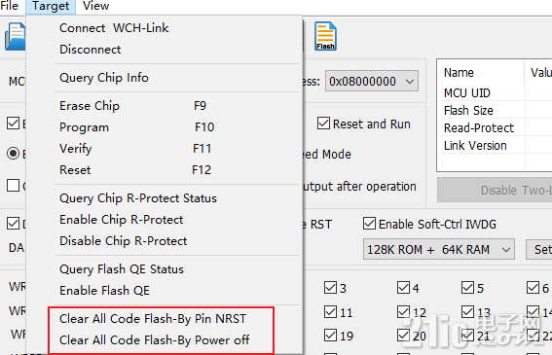Viewport: 552px width, 355px height.
Task: Click the Flash toolbar icon
Action: 325,36
